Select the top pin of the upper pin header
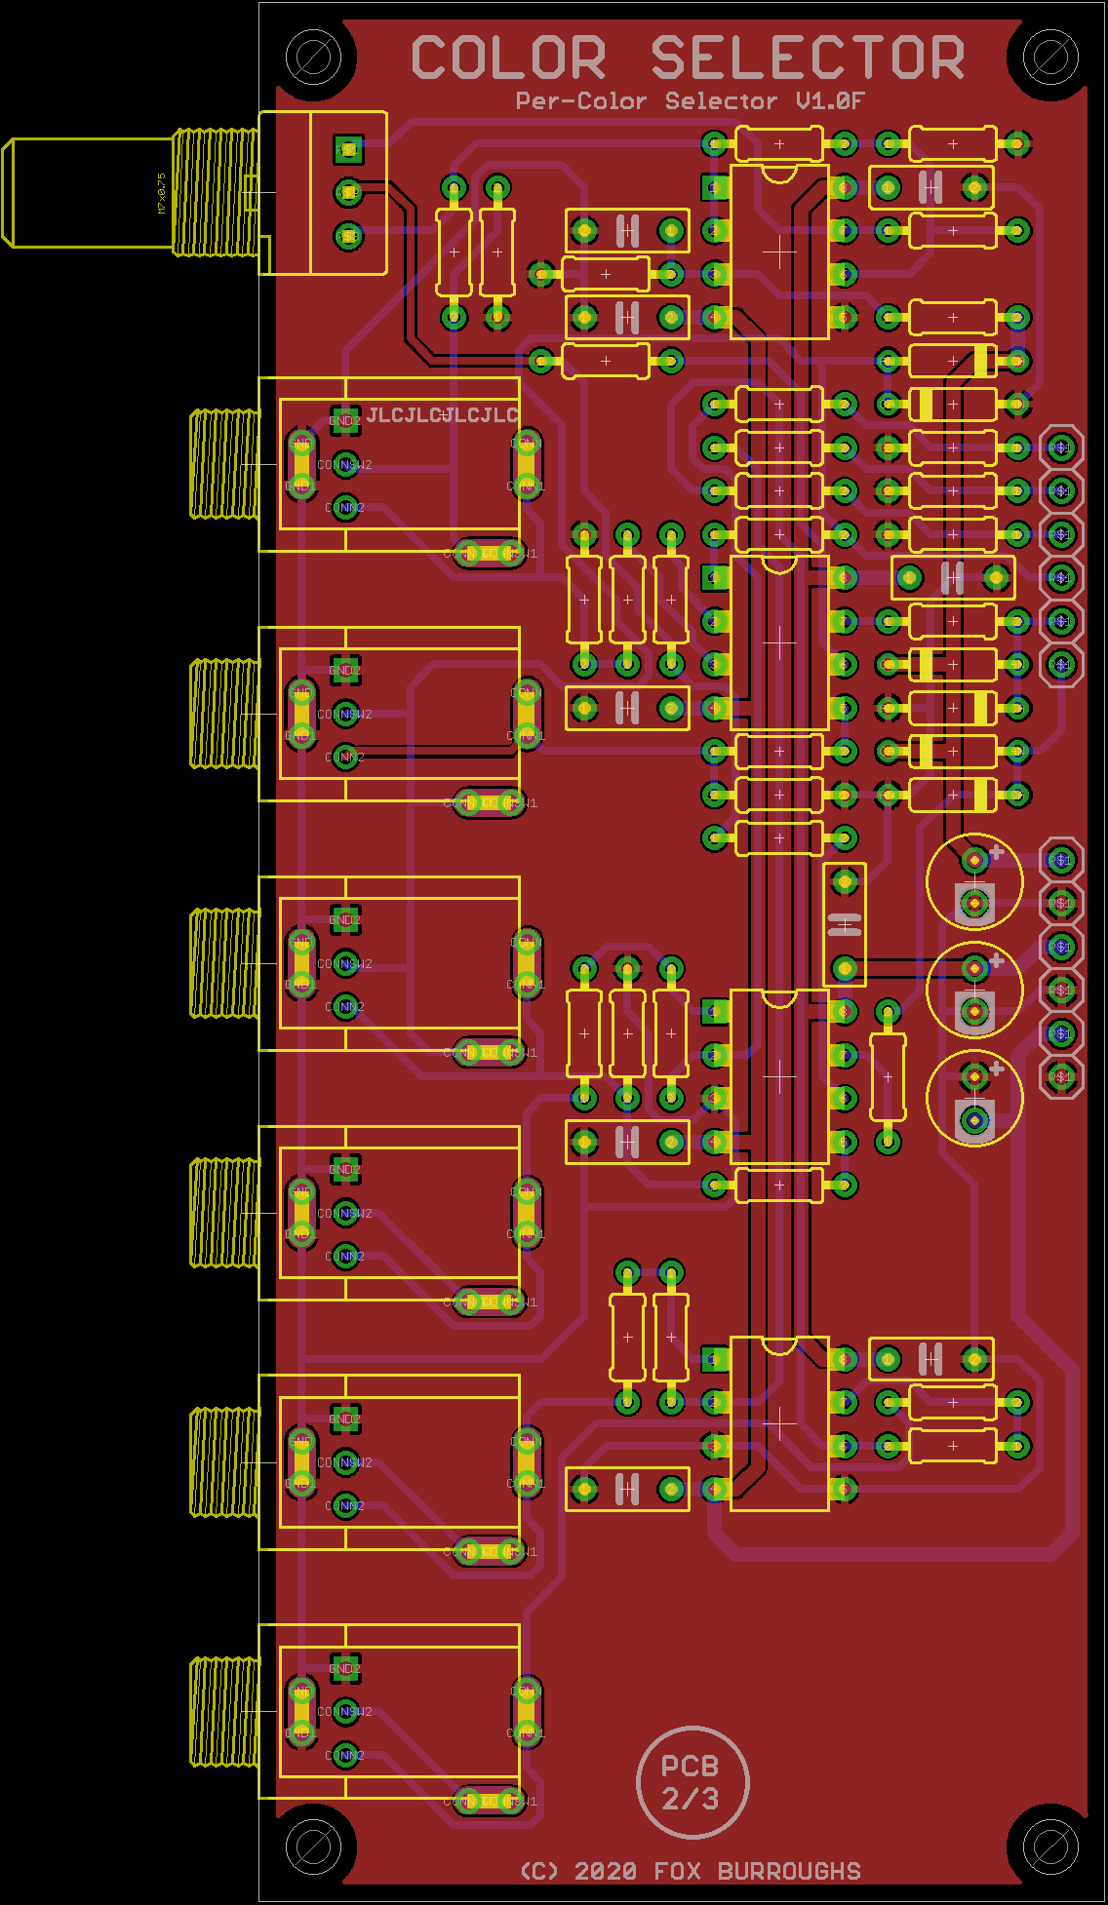1108x1905 pixels. (x=1061, y=447)
